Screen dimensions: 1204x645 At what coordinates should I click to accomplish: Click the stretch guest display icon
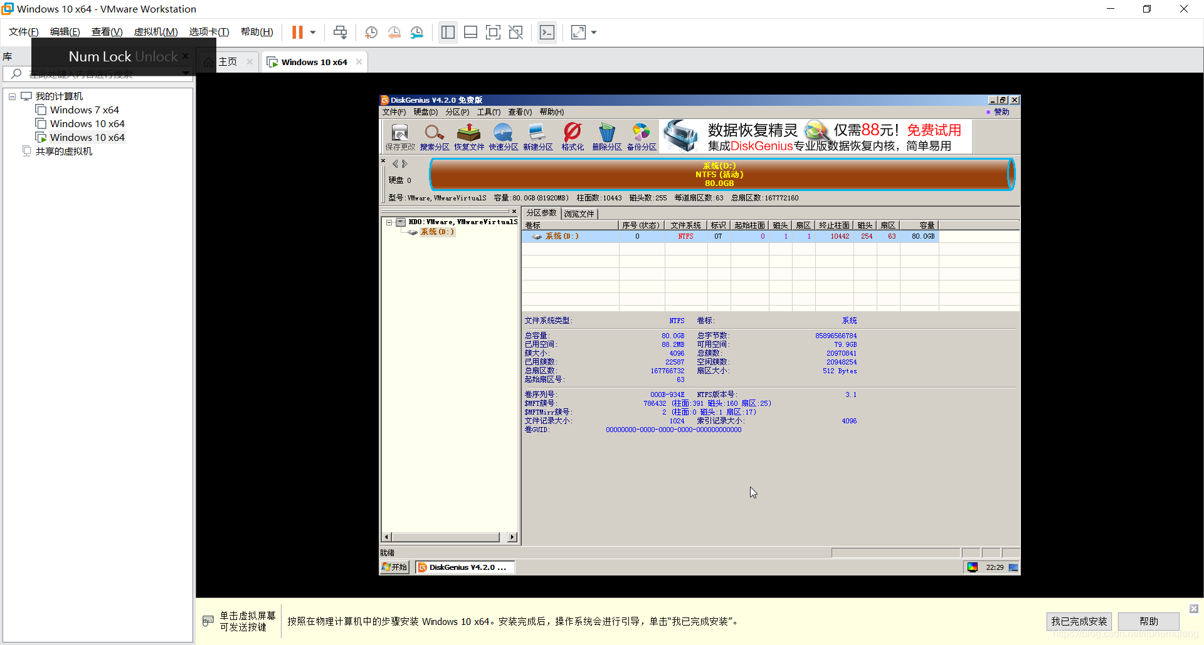coord(578,32)
